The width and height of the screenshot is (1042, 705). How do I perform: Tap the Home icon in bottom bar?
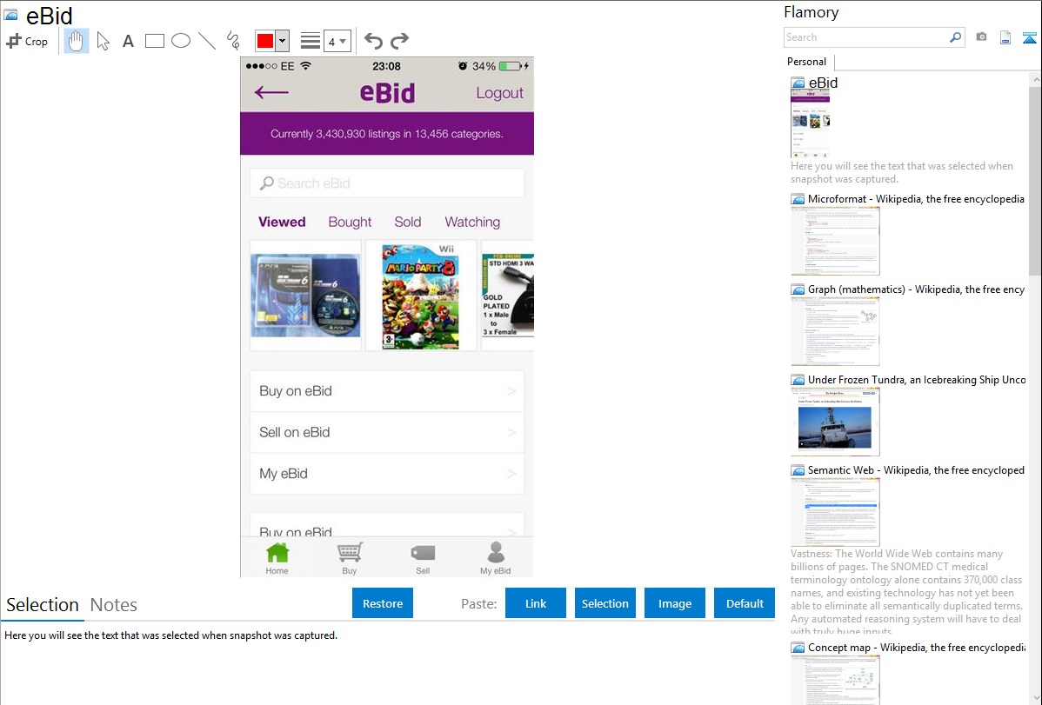[277, 557]
